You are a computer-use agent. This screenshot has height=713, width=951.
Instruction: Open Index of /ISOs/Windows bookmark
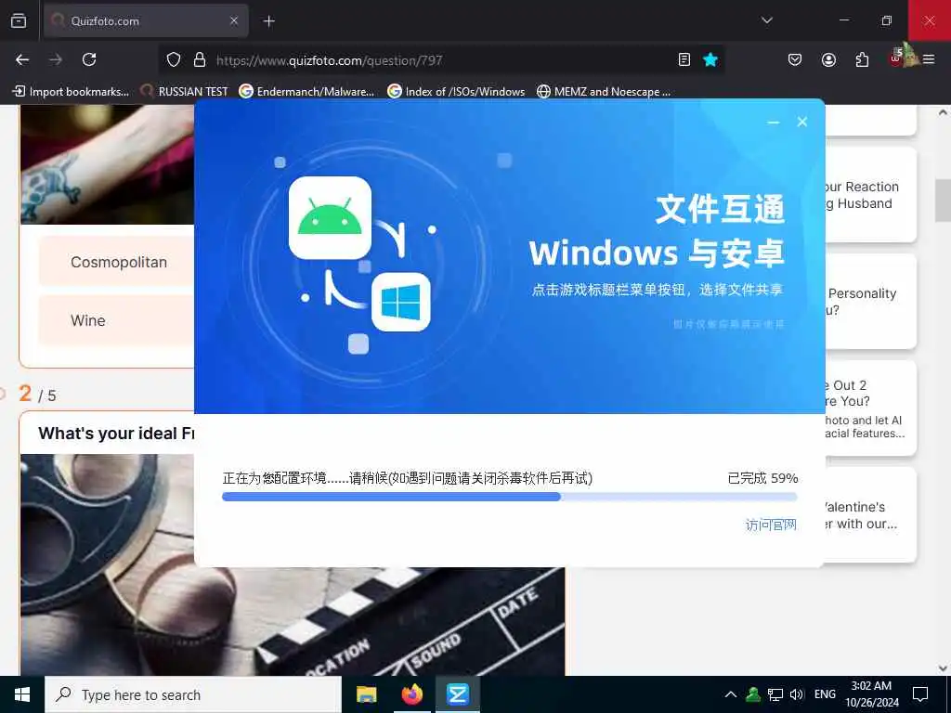[456, 92]
